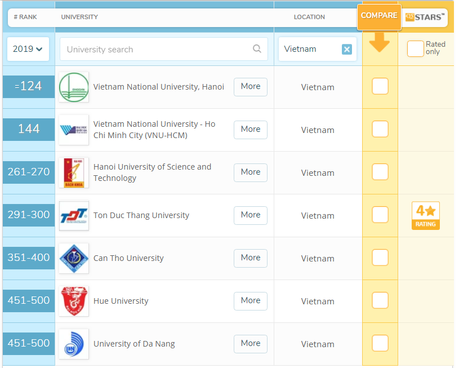Tick compare checkbox for Vietnam National University, Hanoi
The image size is (459, 368).
point(380,87)
